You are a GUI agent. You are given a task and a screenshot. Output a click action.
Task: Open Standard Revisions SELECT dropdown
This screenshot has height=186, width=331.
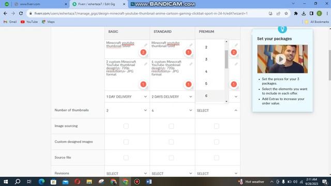[172, 174]
